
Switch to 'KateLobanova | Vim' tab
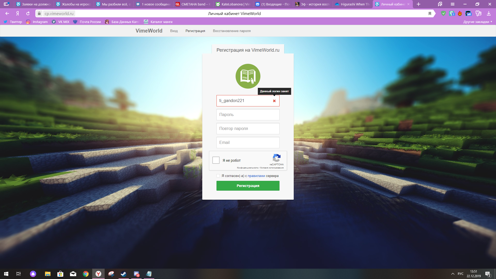pos(233,4)
